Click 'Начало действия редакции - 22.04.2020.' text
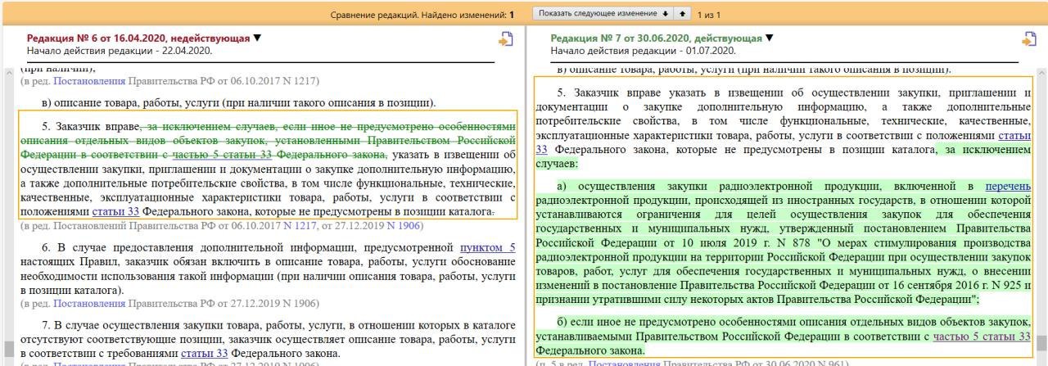The image size is (1048, 366). click(120, 51)
